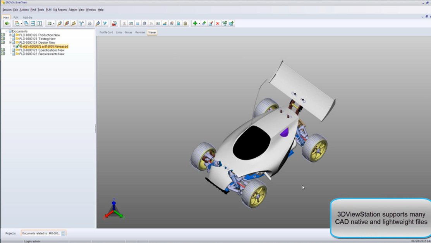Click the blue picture icon before second dropdown arrow
This screenshot has width=431, height=243.
(50, 23)
